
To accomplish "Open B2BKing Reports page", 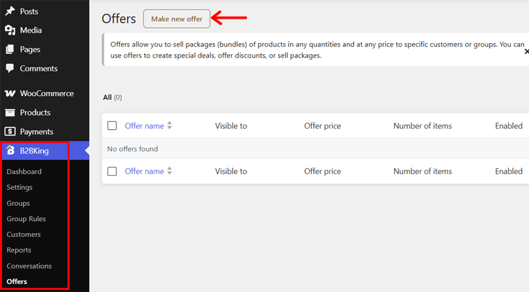I will point(19,250).
